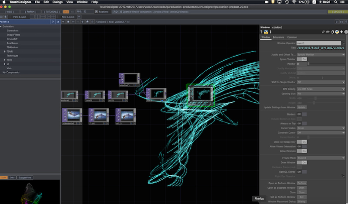Open Python help for the window1 parameters
This screenshot has height=204, width=348.
266,32
